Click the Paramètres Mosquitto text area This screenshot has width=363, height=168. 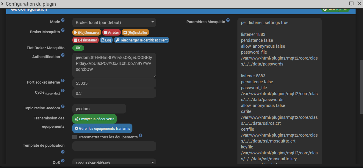point(279,91)
